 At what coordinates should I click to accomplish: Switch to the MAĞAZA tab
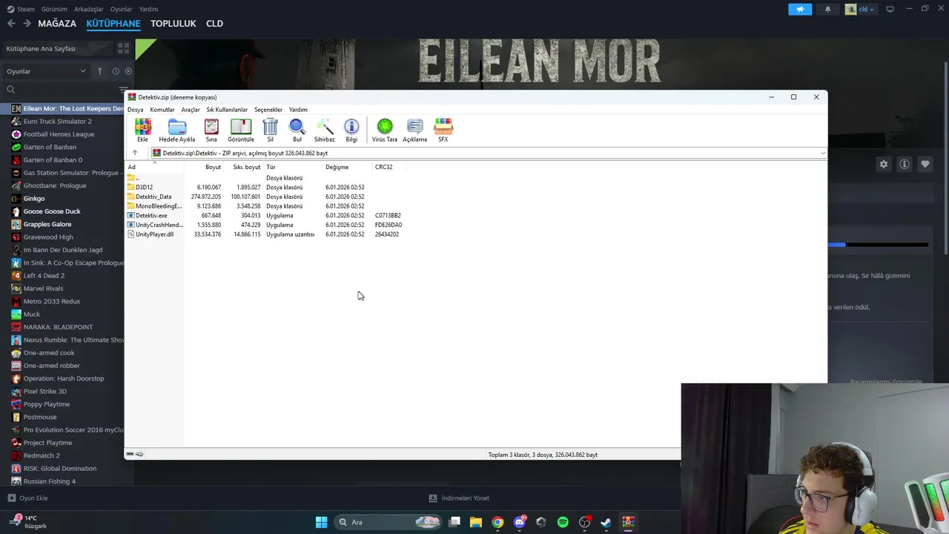57,23
